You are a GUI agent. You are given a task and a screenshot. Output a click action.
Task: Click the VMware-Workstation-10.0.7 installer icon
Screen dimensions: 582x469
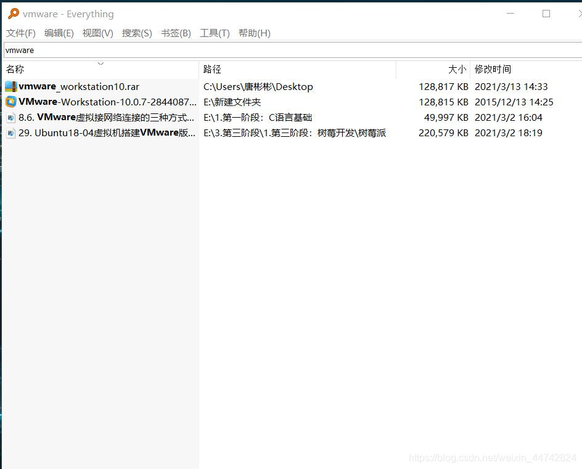click(x=10, y=102)
